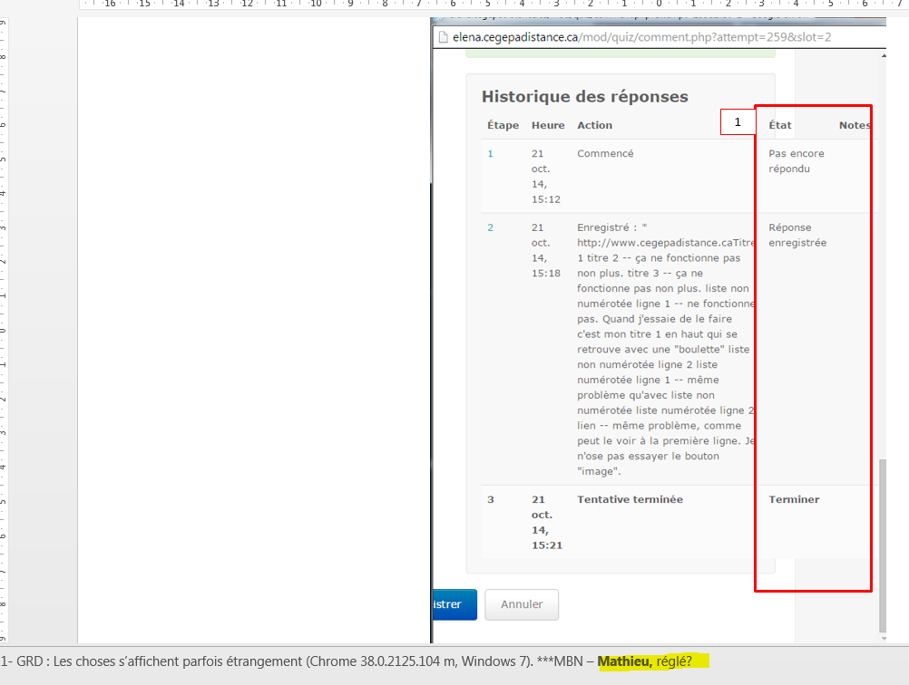Click the Heure column header

coord(548,125)
